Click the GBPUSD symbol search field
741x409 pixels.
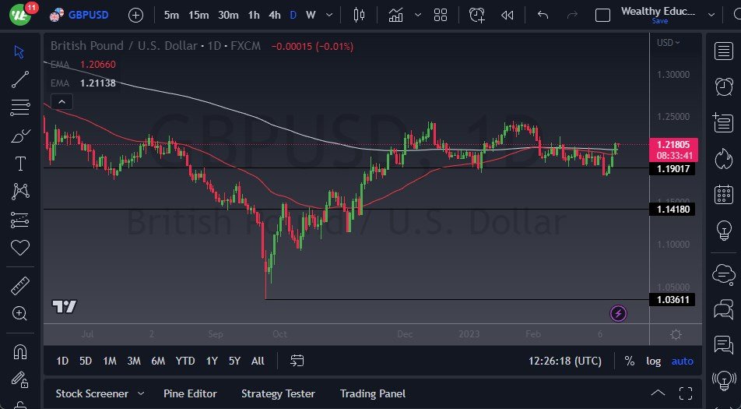click(x=88, y=15)
